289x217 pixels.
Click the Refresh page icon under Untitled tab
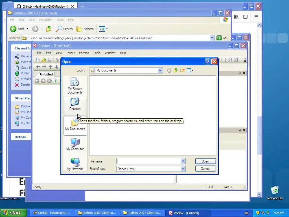coord(56,81)
